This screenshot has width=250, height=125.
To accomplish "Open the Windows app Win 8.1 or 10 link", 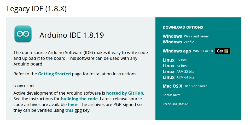I will (x=188, y=51).
